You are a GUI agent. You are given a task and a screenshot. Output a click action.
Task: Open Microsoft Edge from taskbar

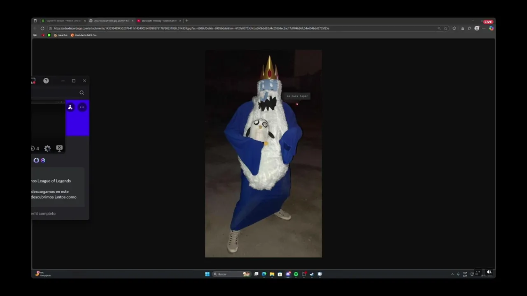point(264,274)
